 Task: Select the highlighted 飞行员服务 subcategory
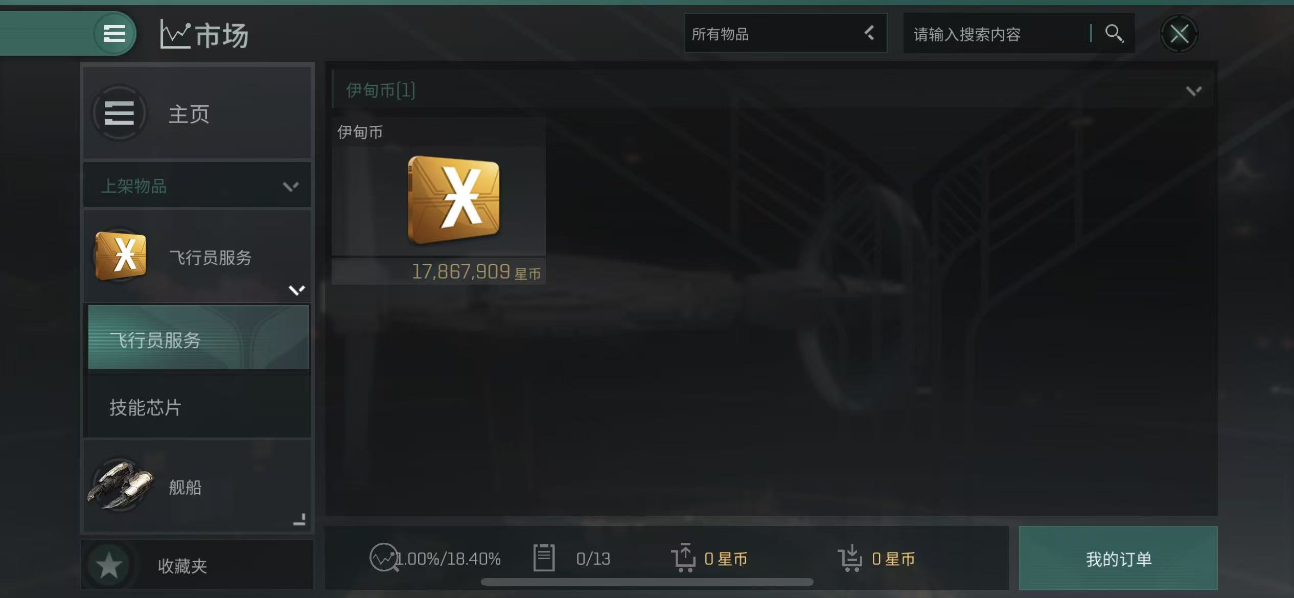tap(198, 337)
